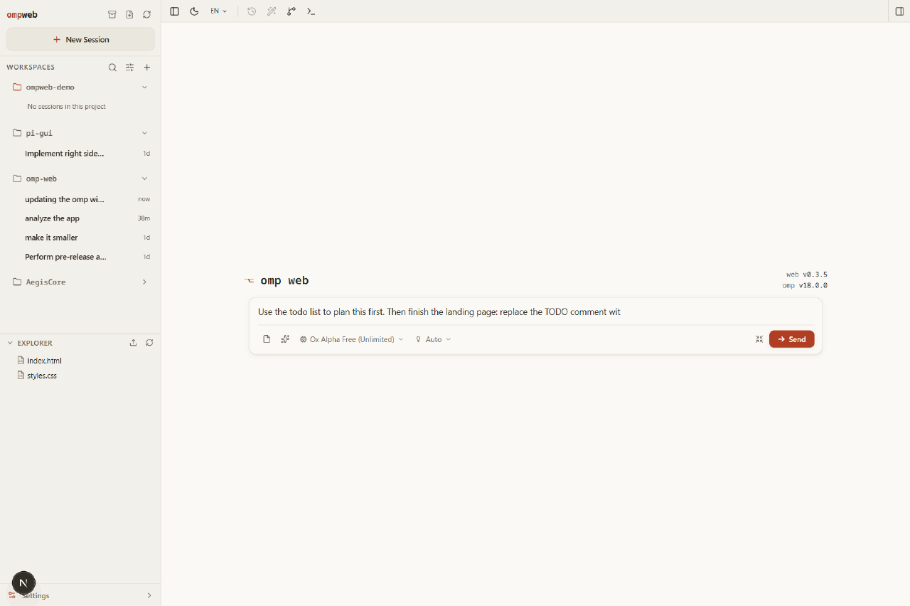Click the magic wand icon in toolbar
Screen dimensions: 910x606
pyautogui.click(x=272, y=11)
